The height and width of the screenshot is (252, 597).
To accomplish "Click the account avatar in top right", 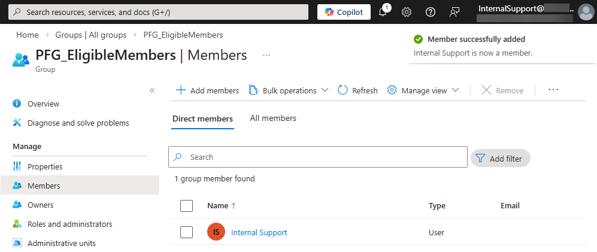I will point(585,12).
